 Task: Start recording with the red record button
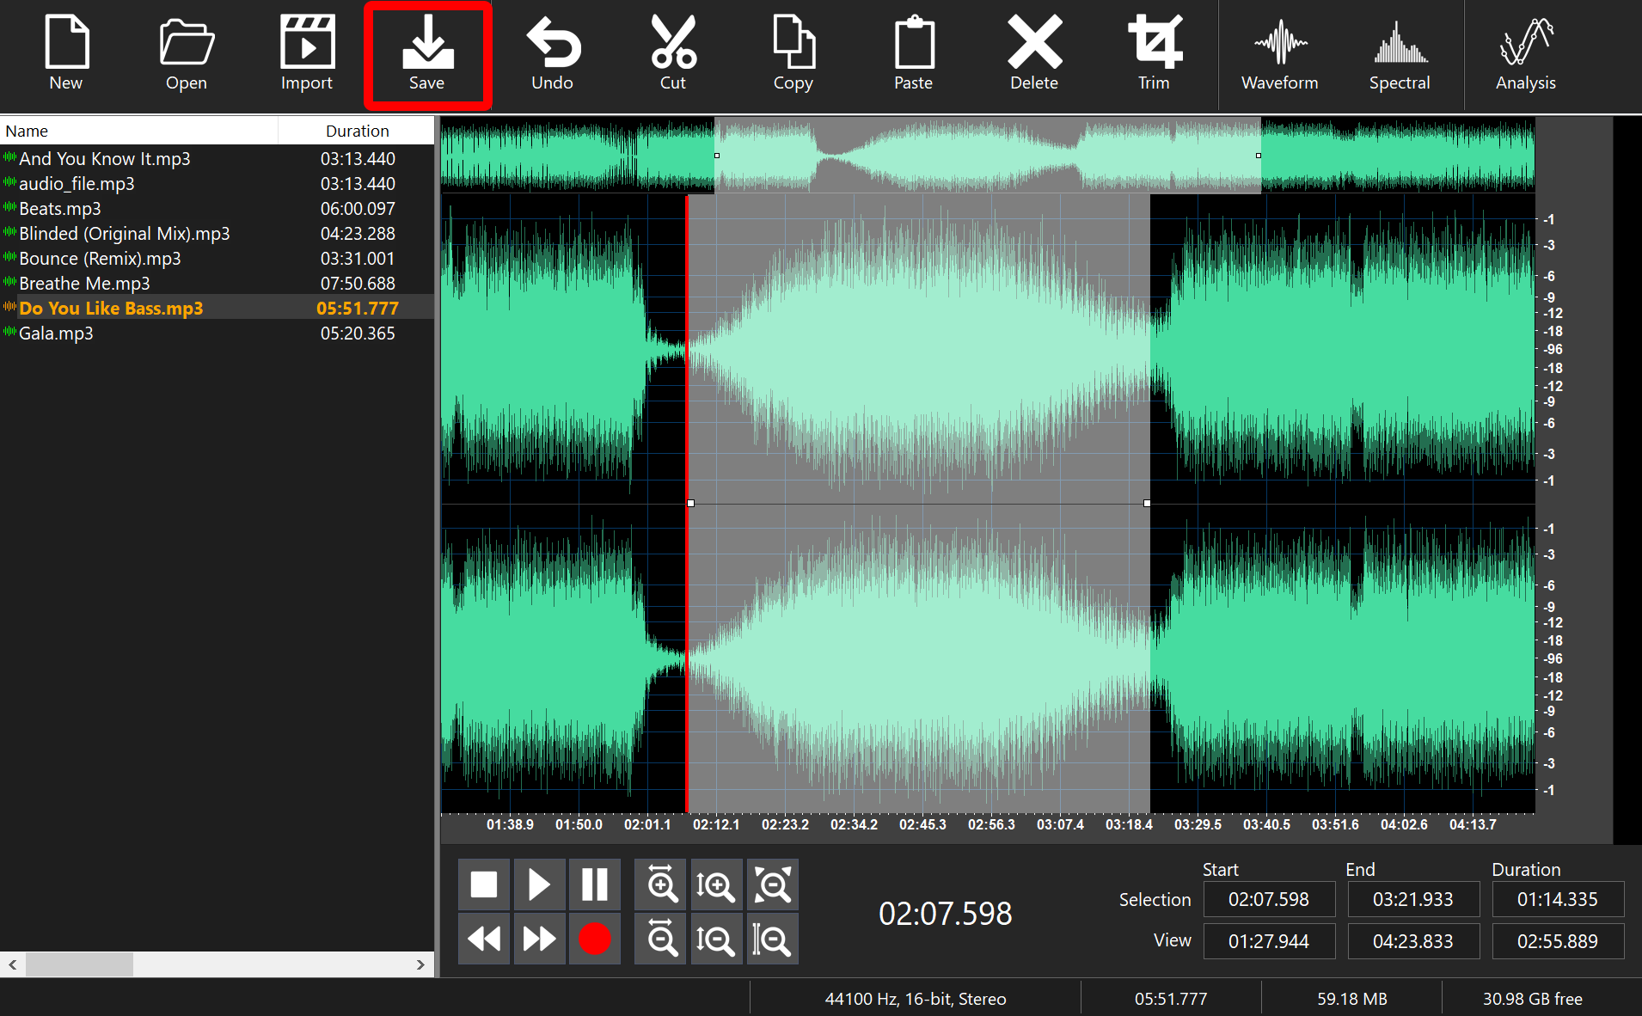coord(594,939)
